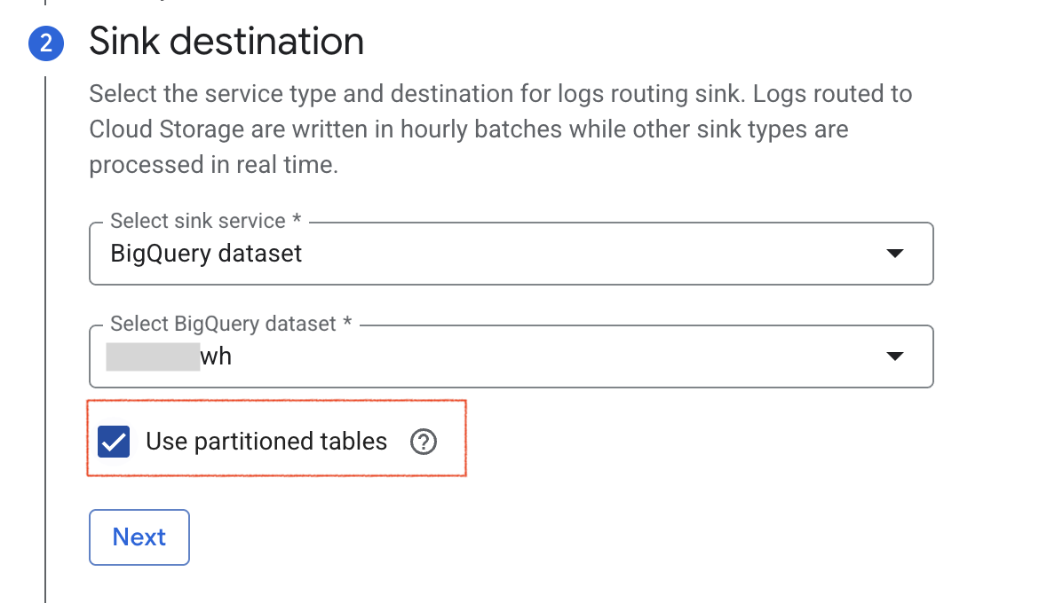Toggle the Use partitioned tables label text
Image resolution: width=1039 pixels, height=603 pixels.
tap(266, 442)
